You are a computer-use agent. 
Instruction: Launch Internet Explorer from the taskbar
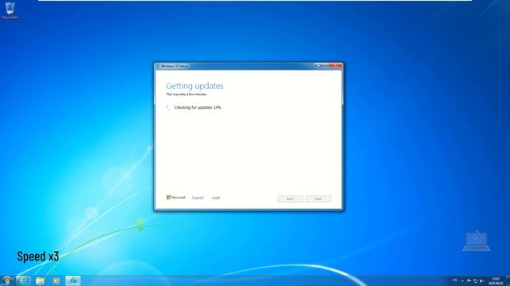pos(23,280)
